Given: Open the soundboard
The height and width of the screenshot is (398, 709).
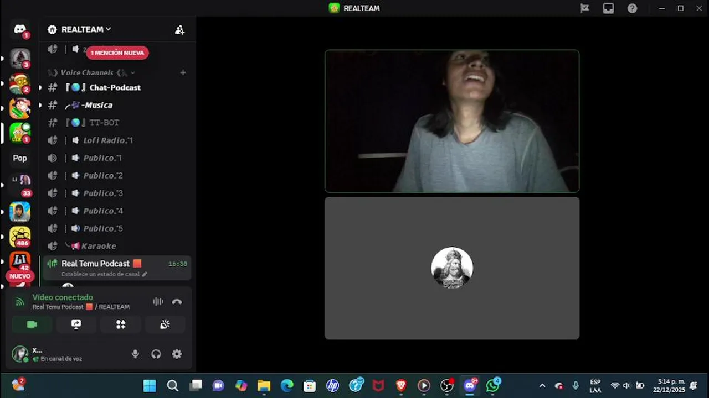Looking at the screenshot, I should tap(165, 324).
